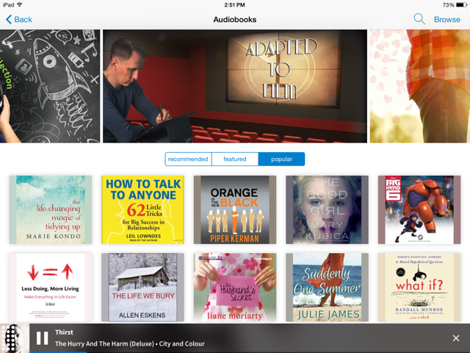Open the chalkboard rocket banner
The width and height of the screenshot is (470, 353).
50,86
